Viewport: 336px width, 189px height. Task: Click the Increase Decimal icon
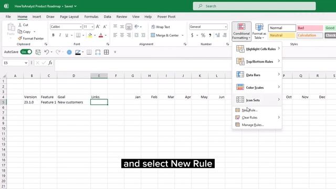[x=217, y=35]
